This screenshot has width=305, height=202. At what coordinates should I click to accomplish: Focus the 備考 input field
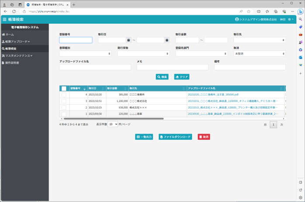click(250, 67)
